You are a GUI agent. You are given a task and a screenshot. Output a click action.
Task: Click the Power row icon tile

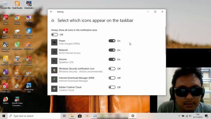[x=54, y=42]
